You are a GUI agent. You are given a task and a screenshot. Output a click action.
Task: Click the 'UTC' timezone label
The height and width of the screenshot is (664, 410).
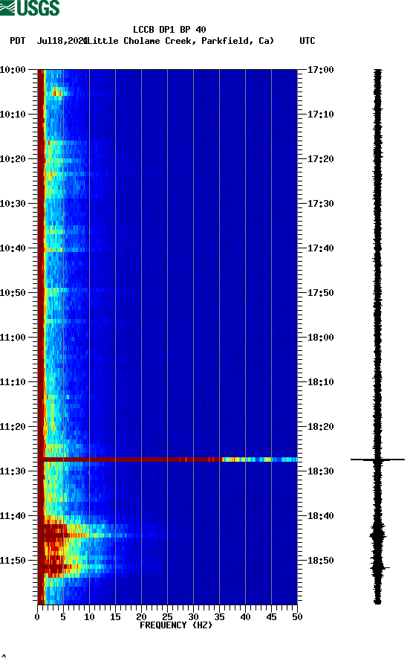click(x=307, y=41)
